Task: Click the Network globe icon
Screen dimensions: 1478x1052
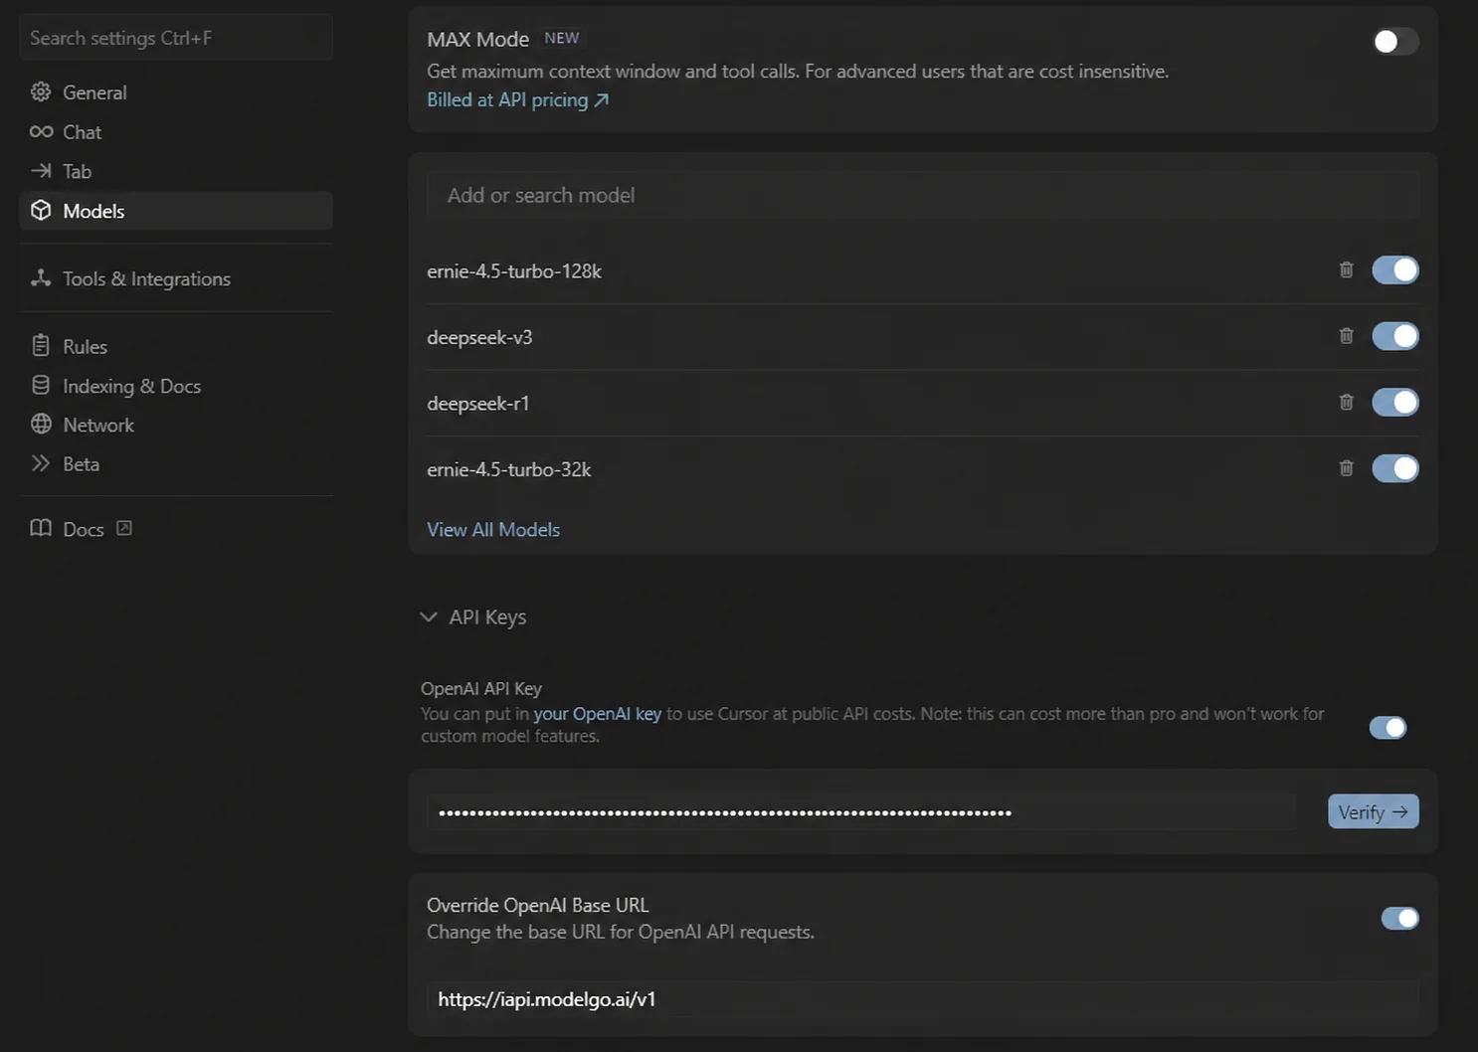Action: click(41, 424)
